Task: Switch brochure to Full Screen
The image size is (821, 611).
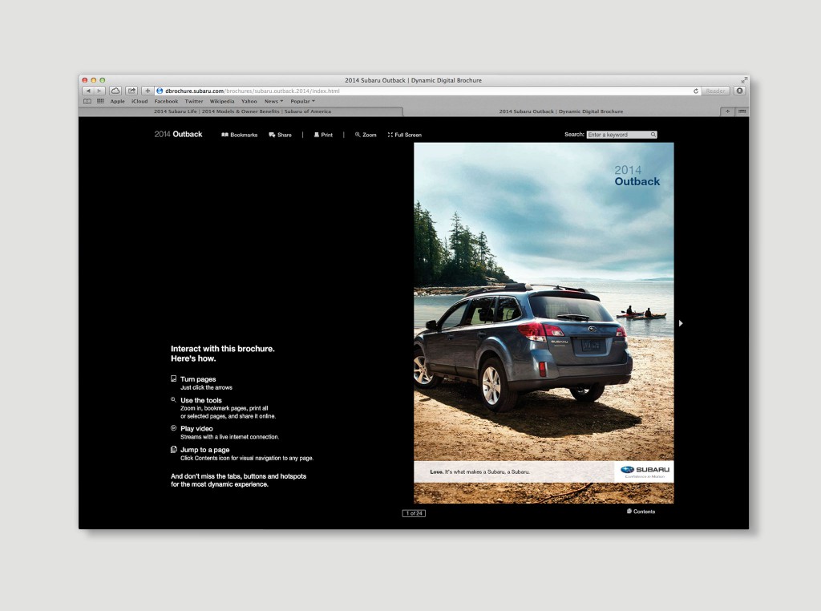Action: click(404, 135)
